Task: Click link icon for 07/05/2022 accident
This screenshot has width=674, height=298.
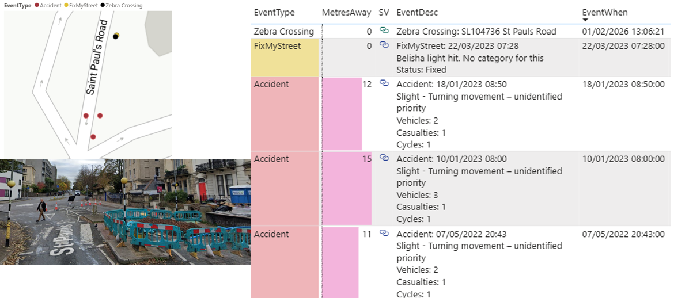Action: [384, 234]
